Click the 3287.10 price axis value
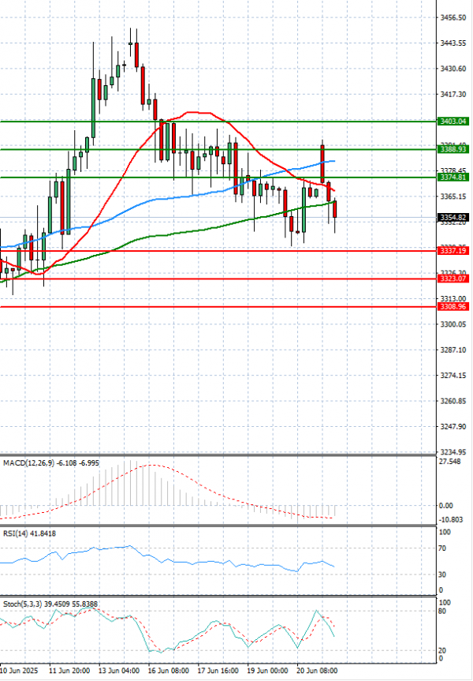The width and height of the screenshot is (473, 681). pos(453,350)
